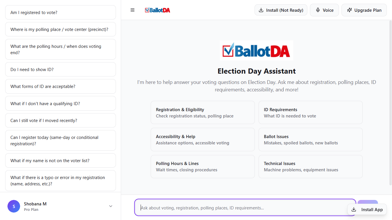Open Polling Hours & Lines card
Screen dimensions: 392x220
203,166
